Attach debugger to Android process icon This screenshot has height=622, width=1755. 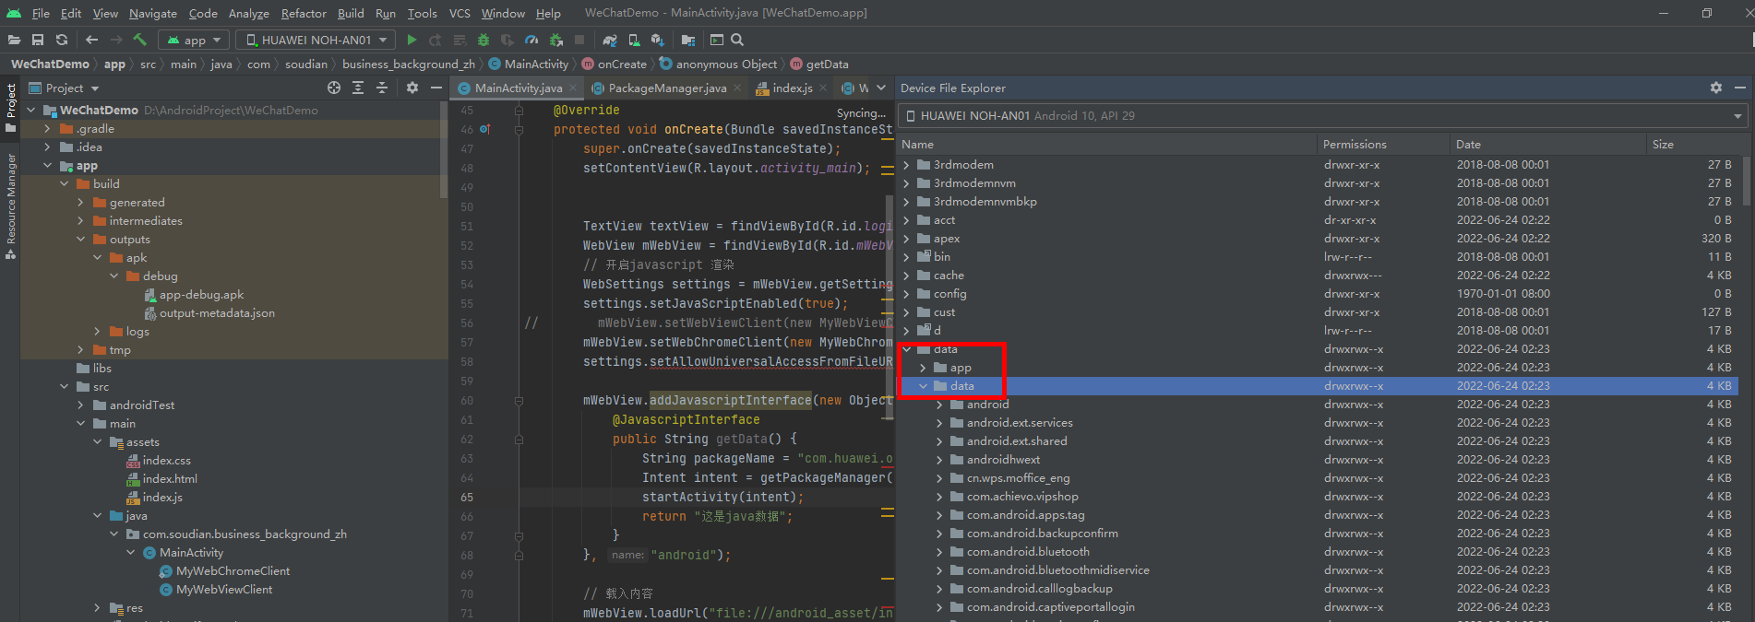tap(555, 40)
